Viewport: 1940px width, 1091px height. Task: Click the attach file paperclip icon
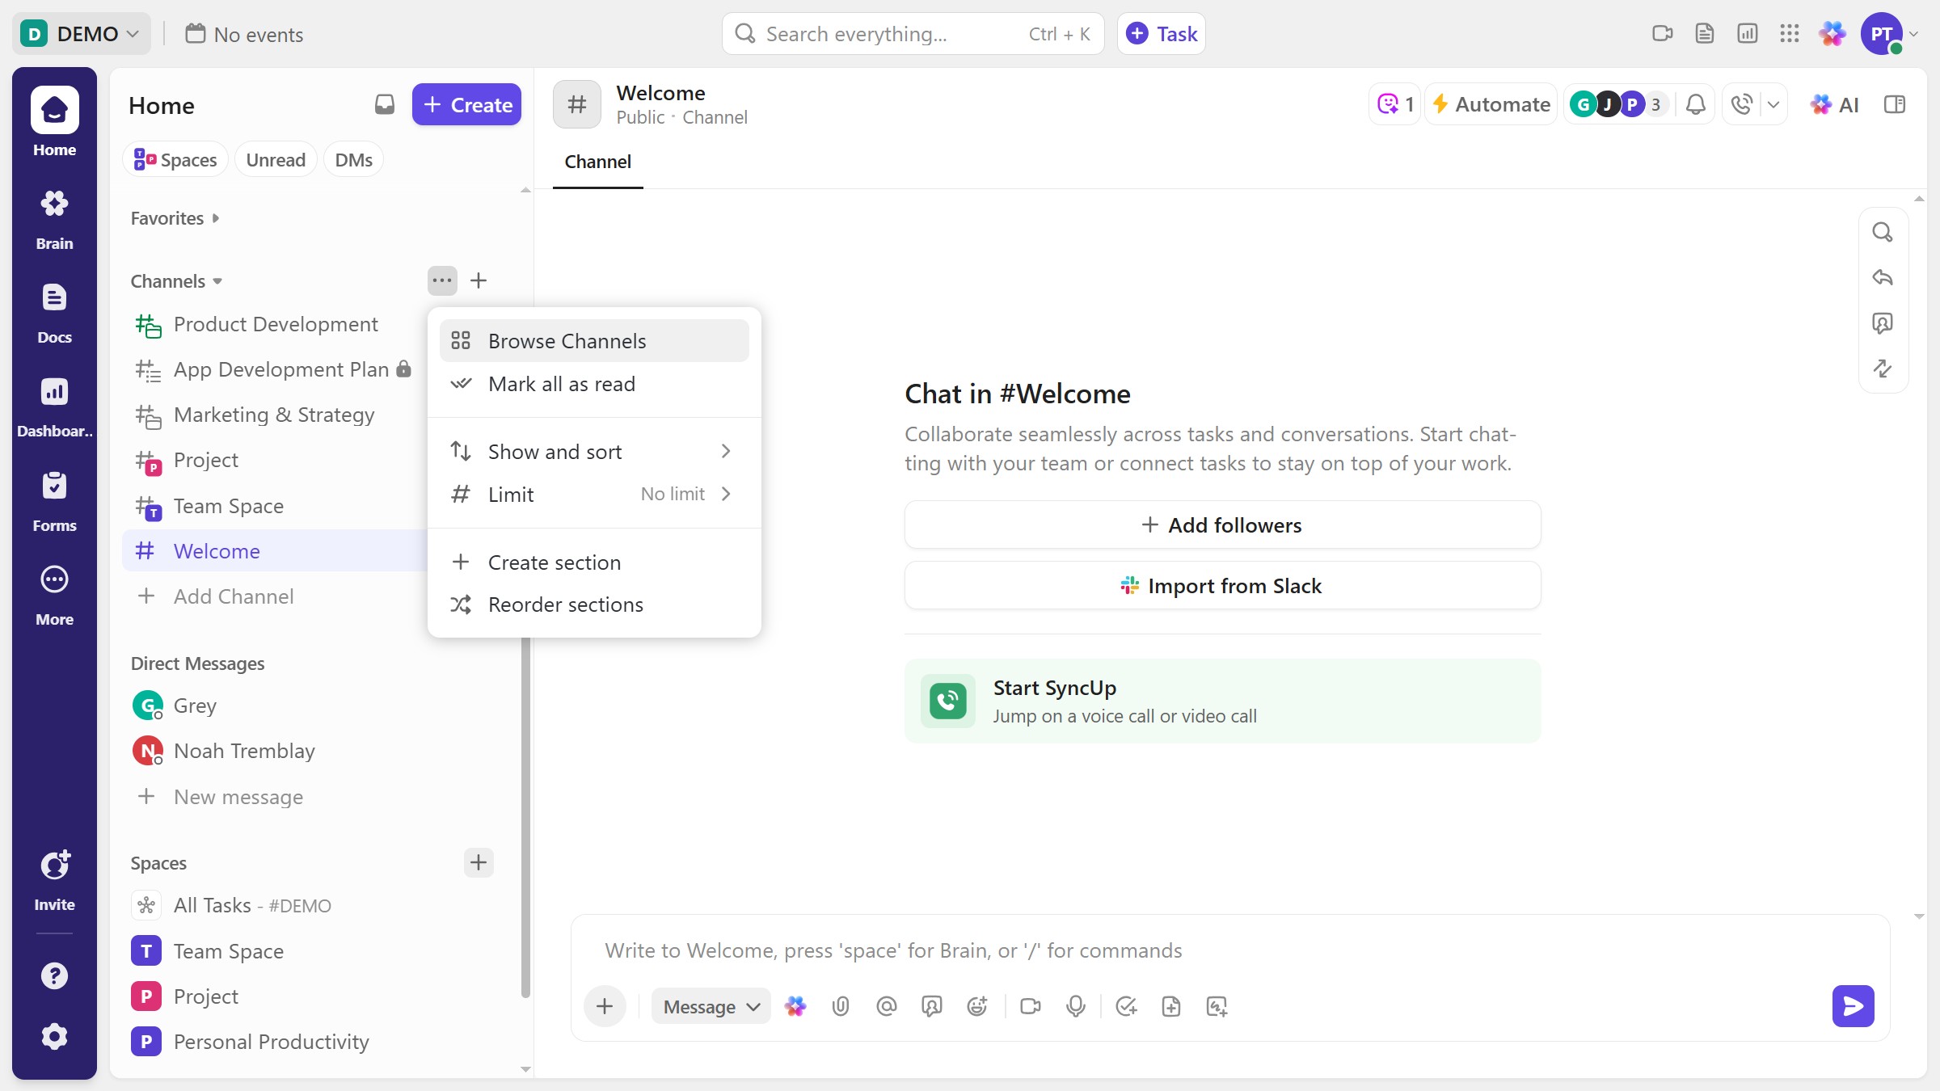(x=841, y=1006)
